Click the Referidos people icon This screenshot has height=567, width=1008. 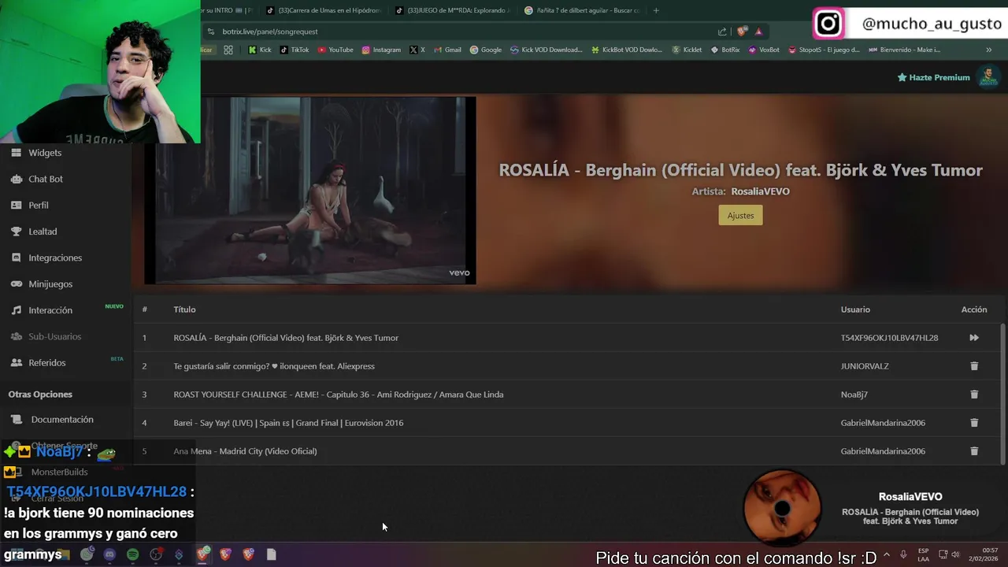[x=16, y=362]
